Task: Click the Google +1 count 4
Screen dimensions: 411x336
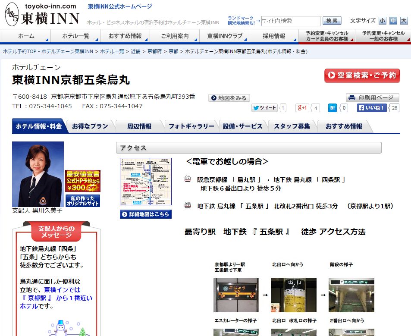Action: pyautogui.click(x=316, y=108)
